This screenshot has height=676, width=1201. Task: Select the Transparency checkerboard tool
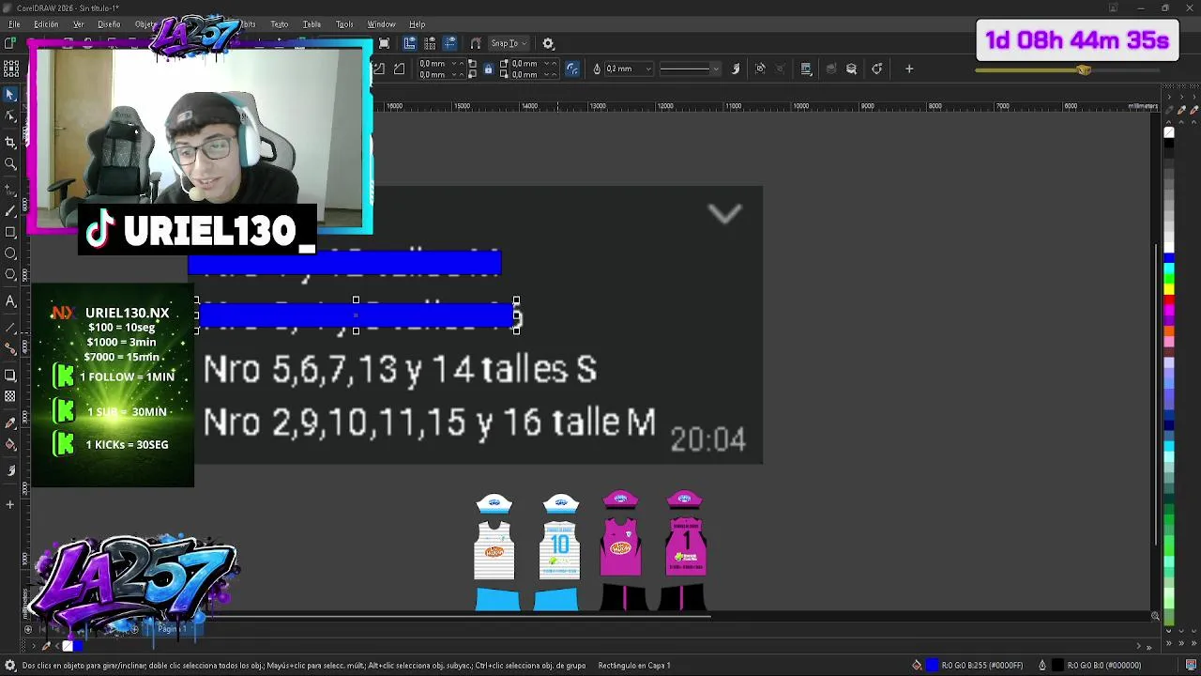coord(10,396)
